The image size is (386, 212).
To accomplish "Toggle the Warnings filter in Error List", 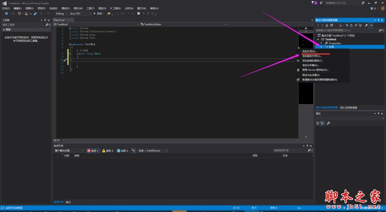I will click(x=109, y=151).
